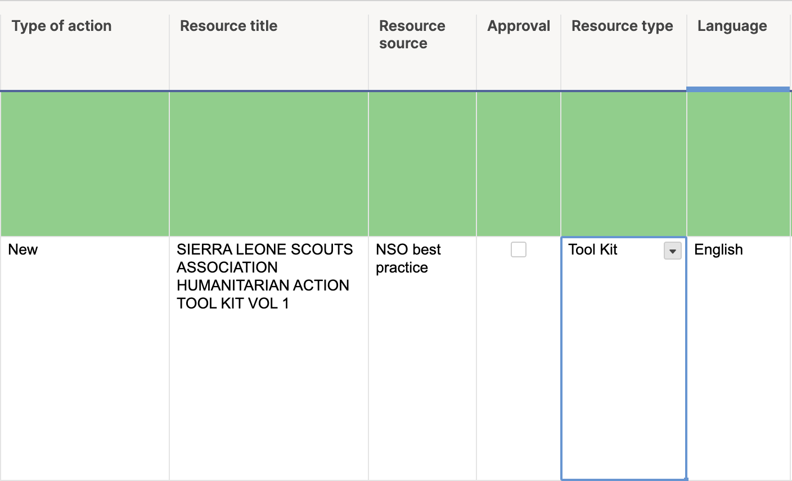This screenshot has width=792, height=481.
Task: Click fill handle of selected Tool Kit cell
Action: click(686, 479)
